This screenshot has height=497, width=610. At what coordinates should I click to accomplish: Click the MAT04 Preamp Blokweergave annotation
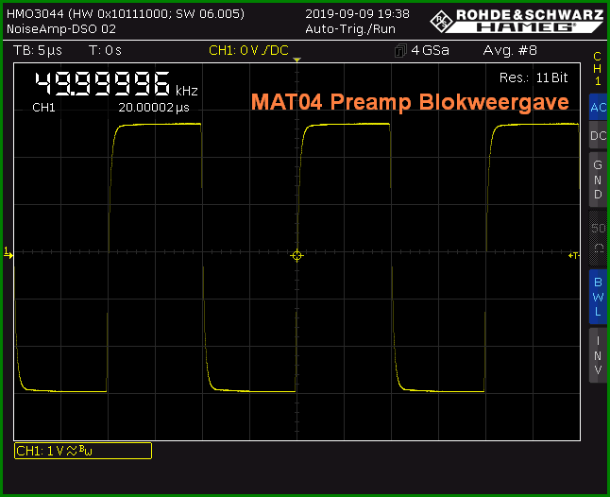coord(410,102)
